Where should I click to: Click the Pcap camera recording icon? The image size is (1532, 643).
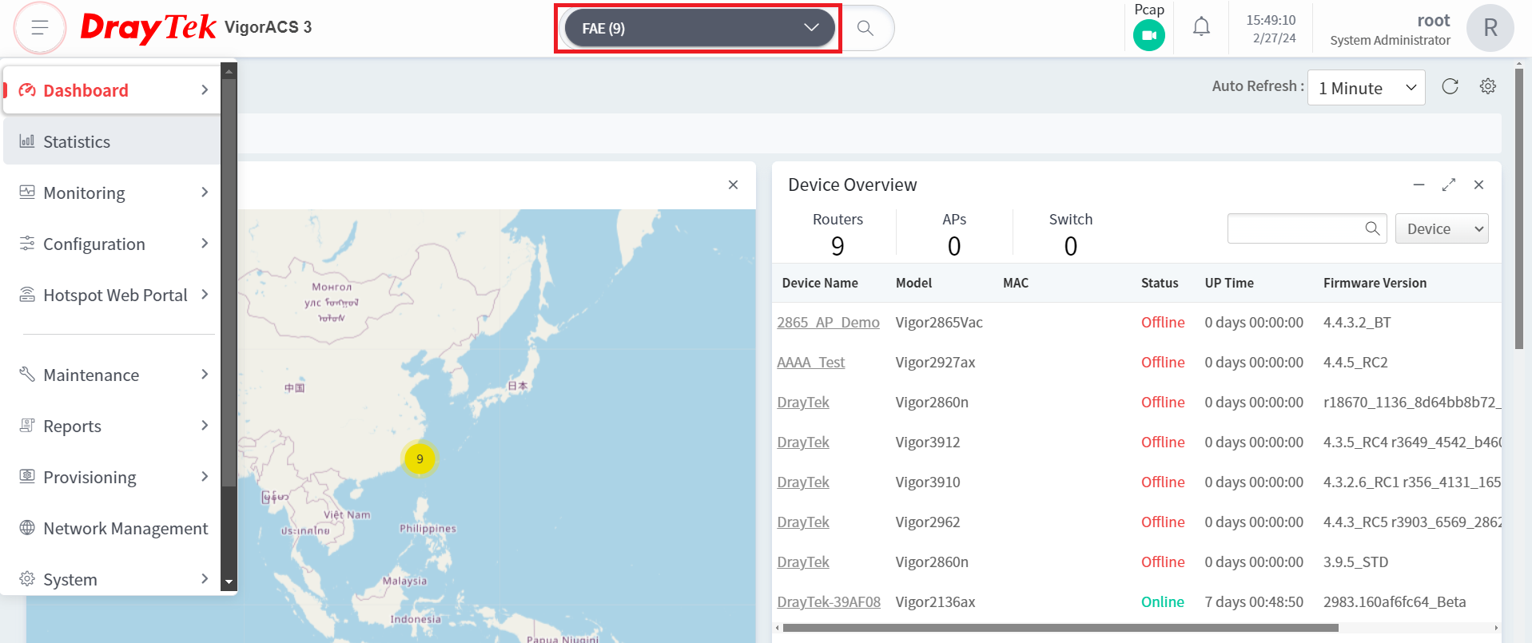pyautogui.click(x=1148, y=35)
